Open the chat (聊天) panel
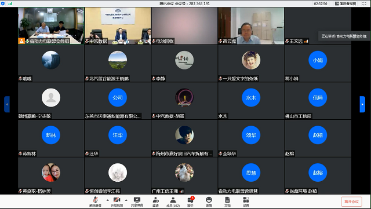Screen dimensions: 371x209 [191, 201]
